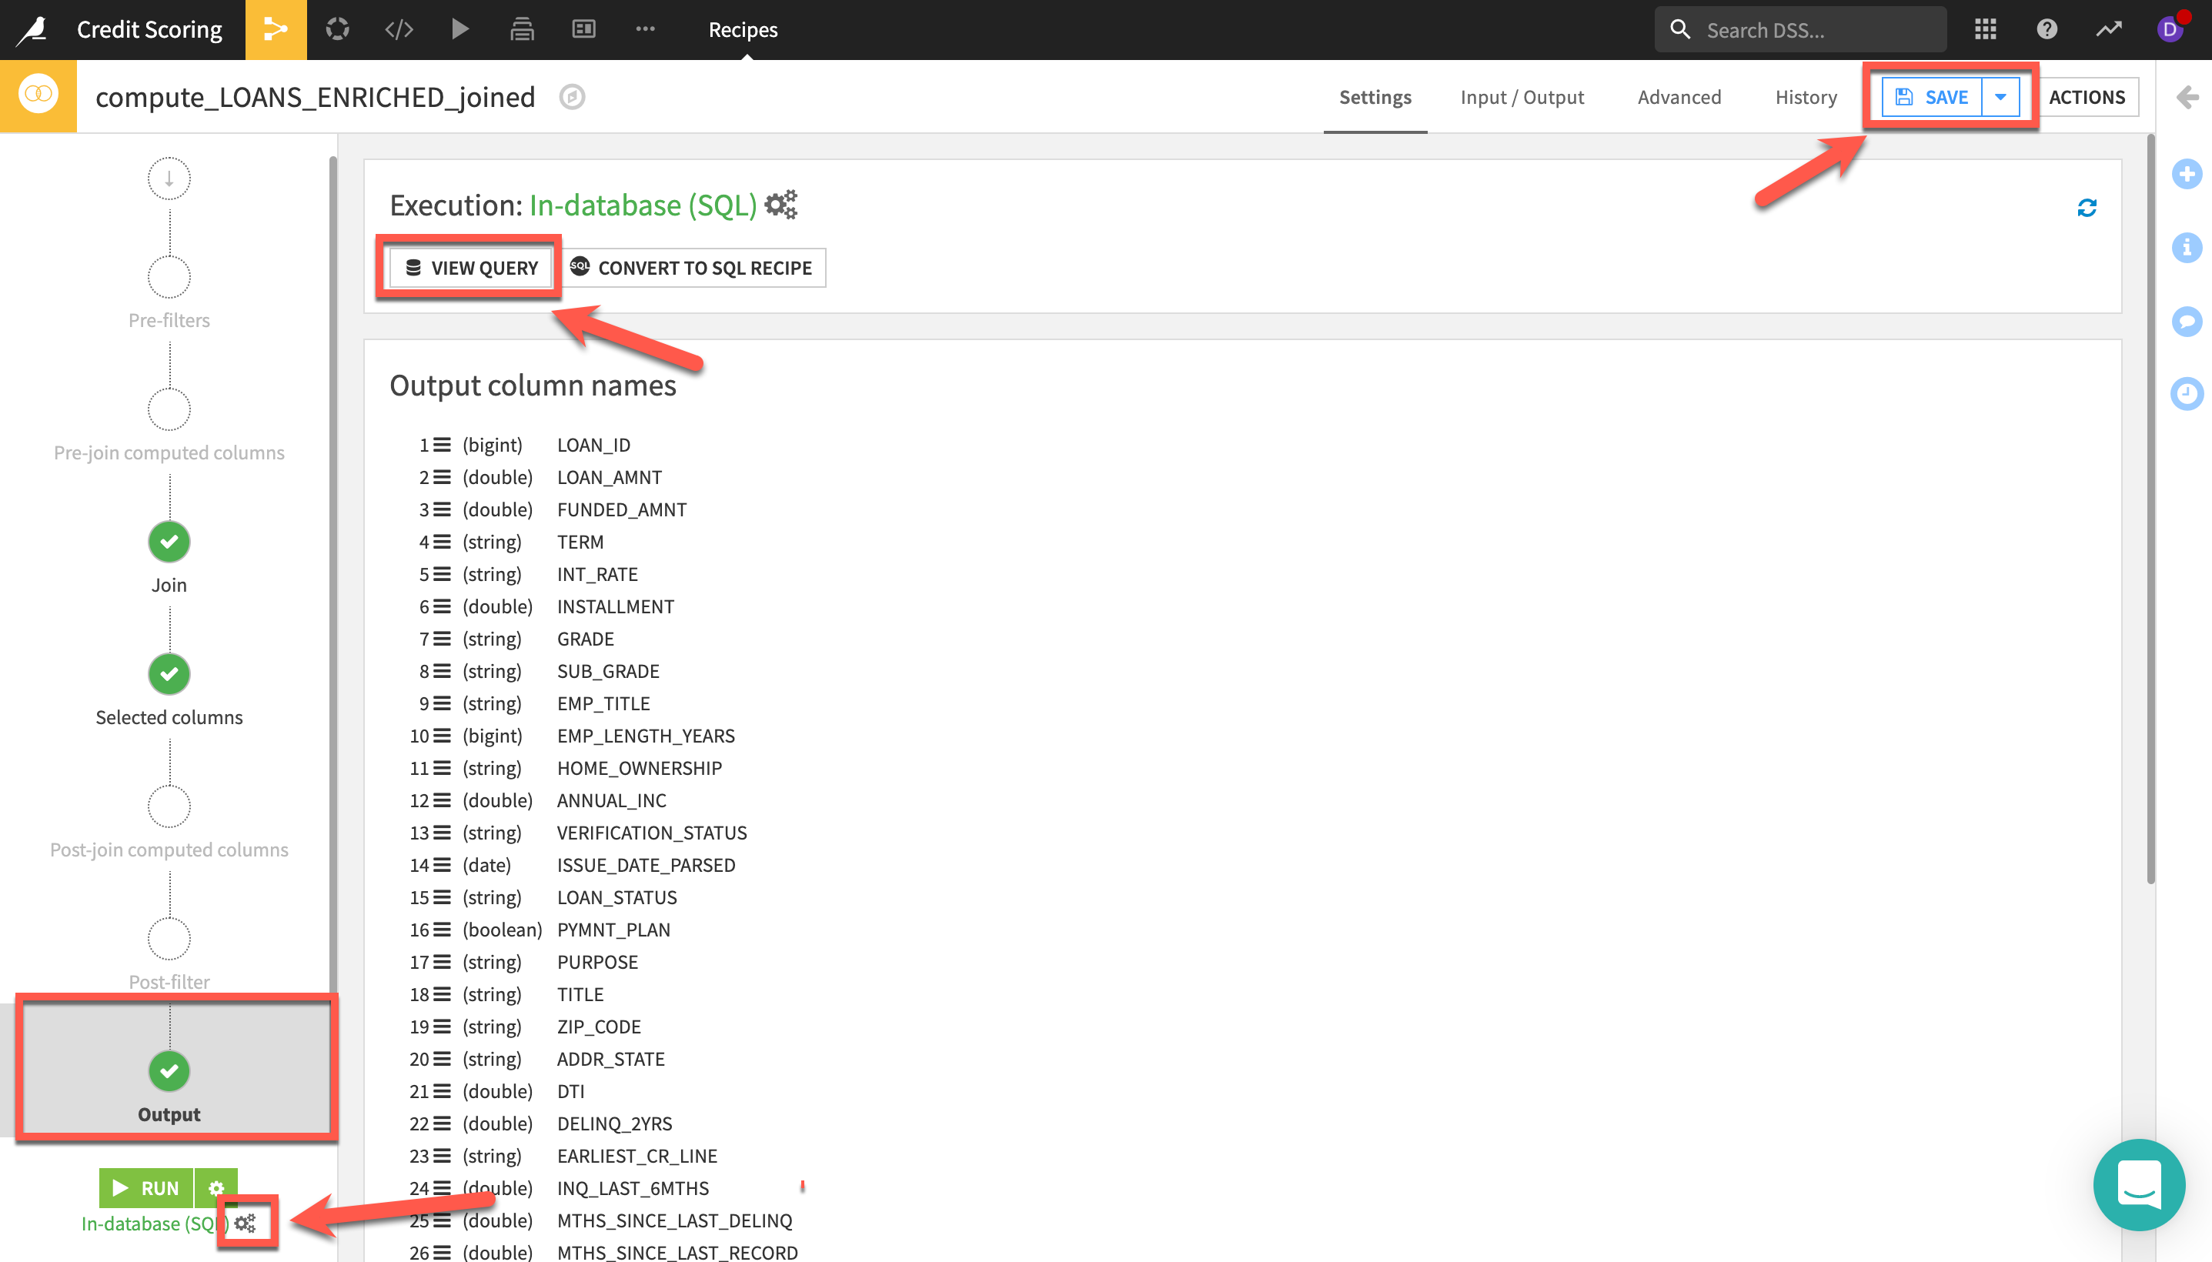Click the dashboards icon in top bar
This screenshot has height=1262, width=2212.
(583, 29)
